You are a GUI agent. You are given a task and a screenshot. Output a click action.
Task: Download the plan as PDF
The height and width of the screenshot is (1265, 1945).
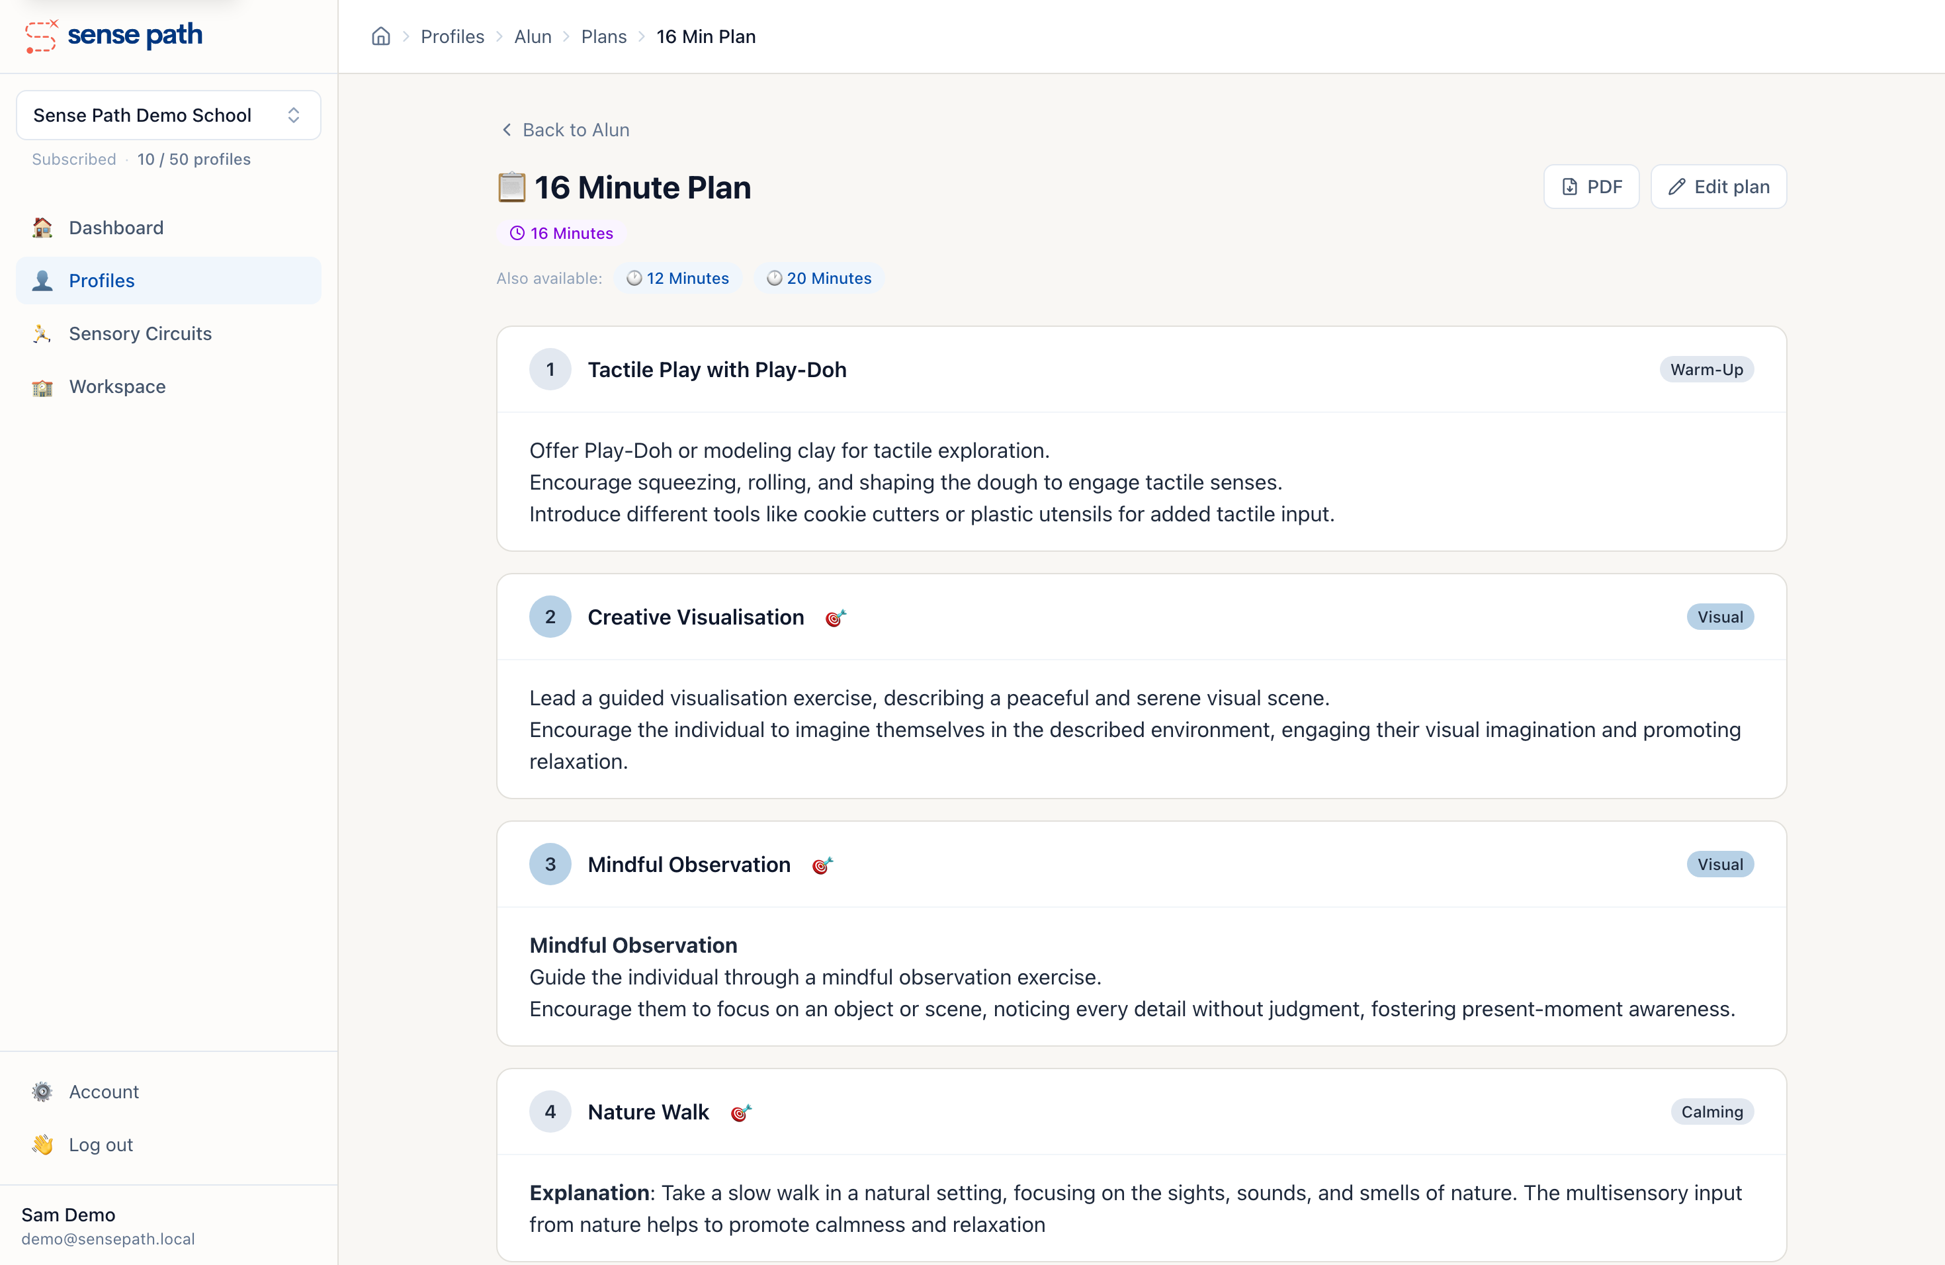[1591, 187]
